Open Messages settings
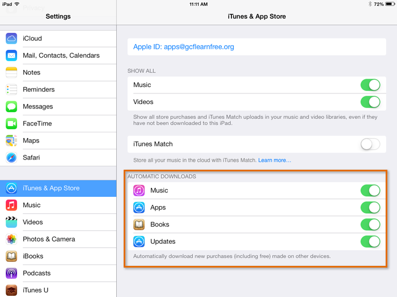This screenshot has width=397, height=297. 58,106
